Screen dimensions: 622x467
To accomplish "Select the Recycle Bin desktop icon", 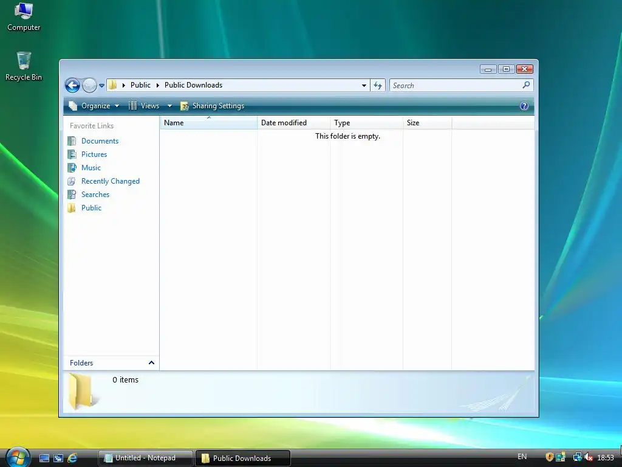I will coord(24,66).
